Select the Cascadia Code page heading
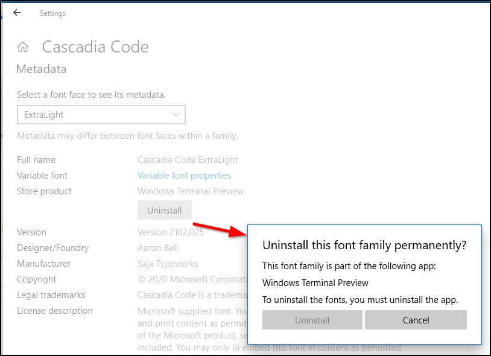The width and height of the screenshot is (491, 356). tap(95, 46)
